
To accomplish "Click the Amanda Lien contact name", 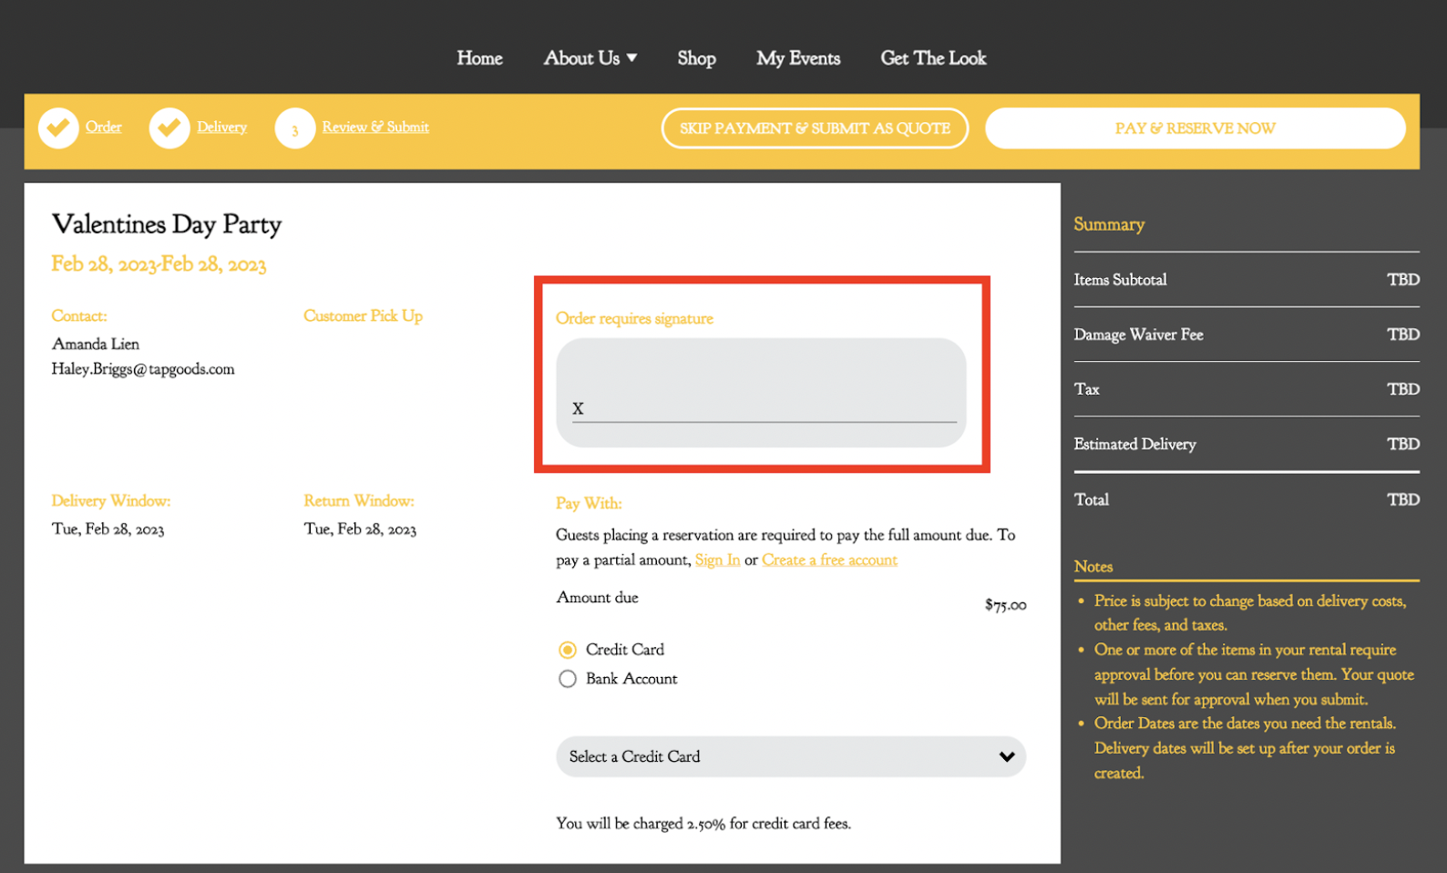I will (x=96, y=344).
